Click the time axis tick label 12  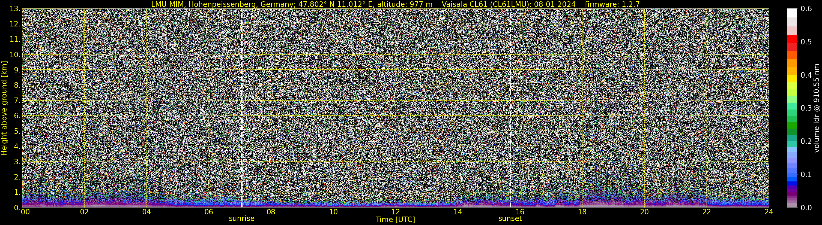coord(395,212)
